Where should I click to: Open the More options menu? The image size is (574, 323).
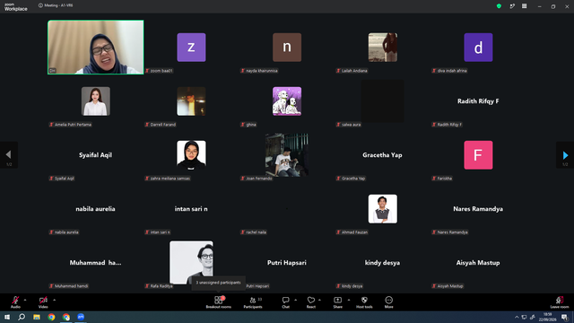(x=388, y=302)
